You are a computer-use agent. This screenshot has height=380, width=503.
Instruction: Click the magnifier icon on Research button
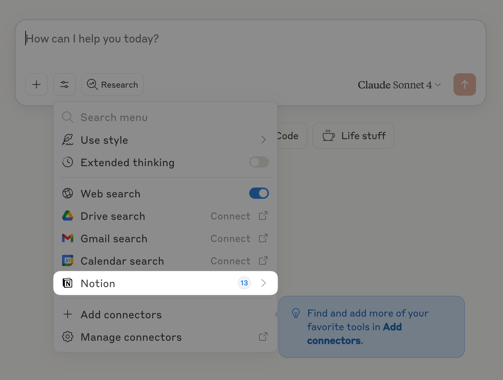pyautogui.click(x=92, y=84)
